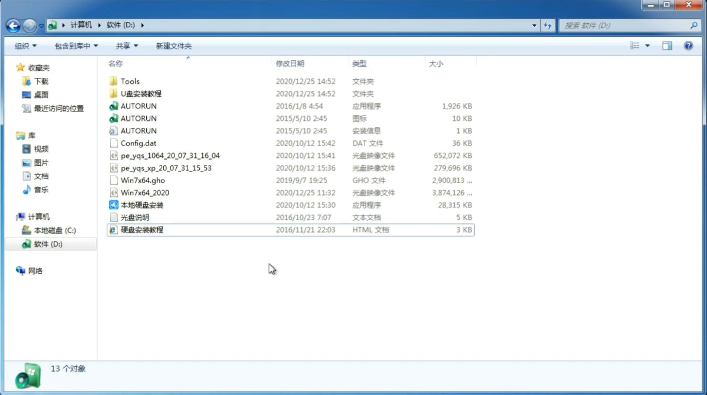Screen dimensions: 707x395
Task: Navigate back using left arrow button
Action: (13, 25)
